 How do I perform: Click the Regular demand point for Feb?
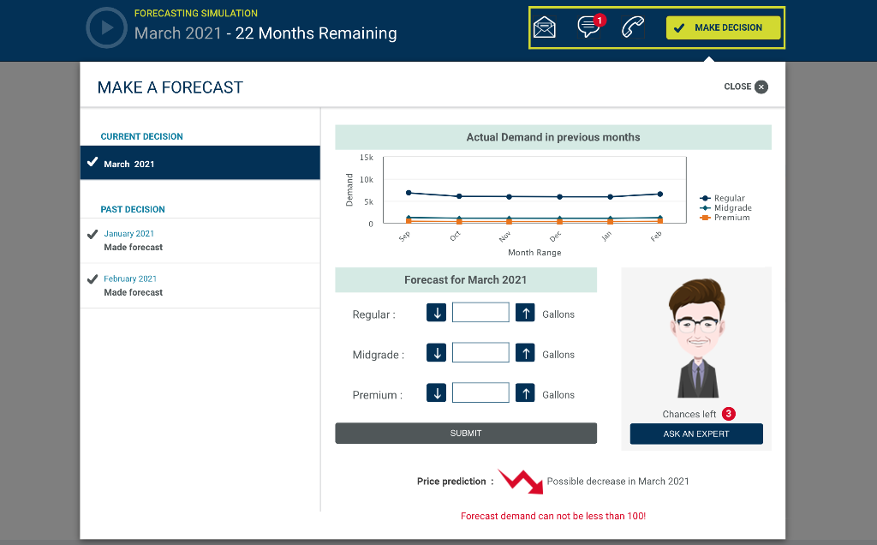(660, 195)
